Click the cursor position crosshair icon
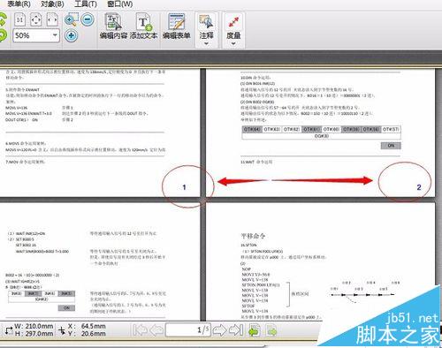 tap(62, 330)
